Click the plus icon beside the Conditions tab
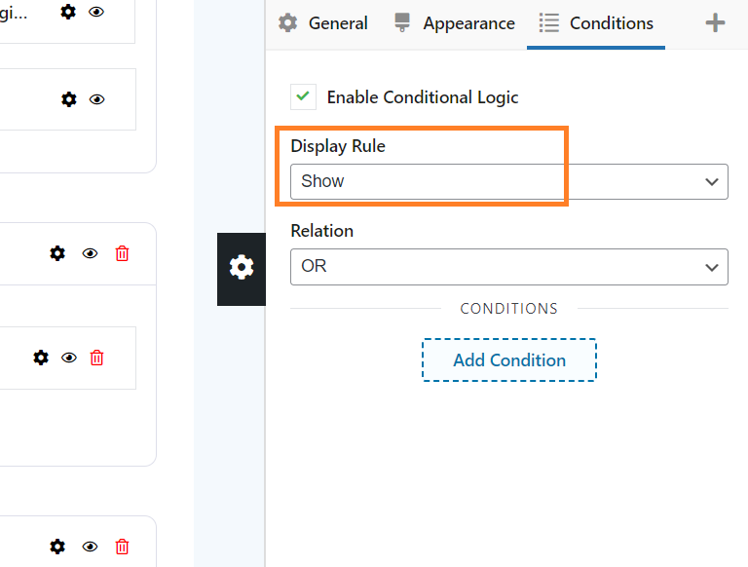Viewport: 748px width, 567px height. (x=715, y=23)
